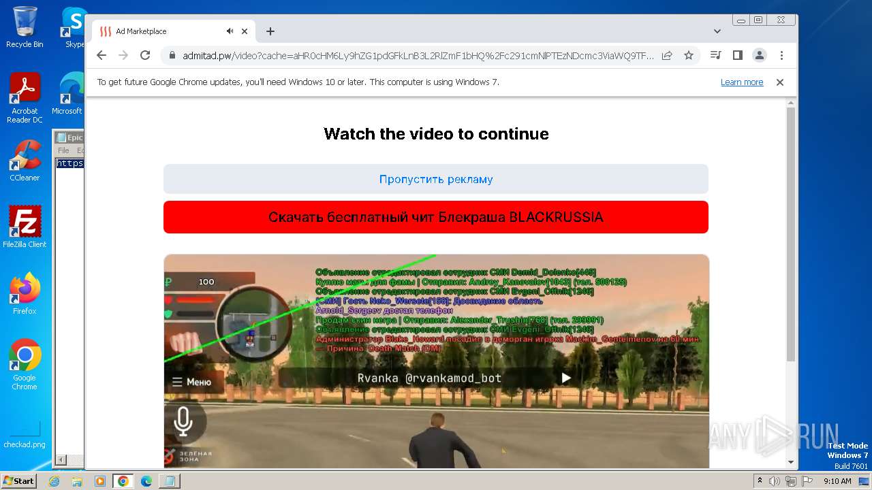Screen dimensions: 872x490
Task: Click the 9:10 AM taskbar clock
Action: click(x=837, y=481)
